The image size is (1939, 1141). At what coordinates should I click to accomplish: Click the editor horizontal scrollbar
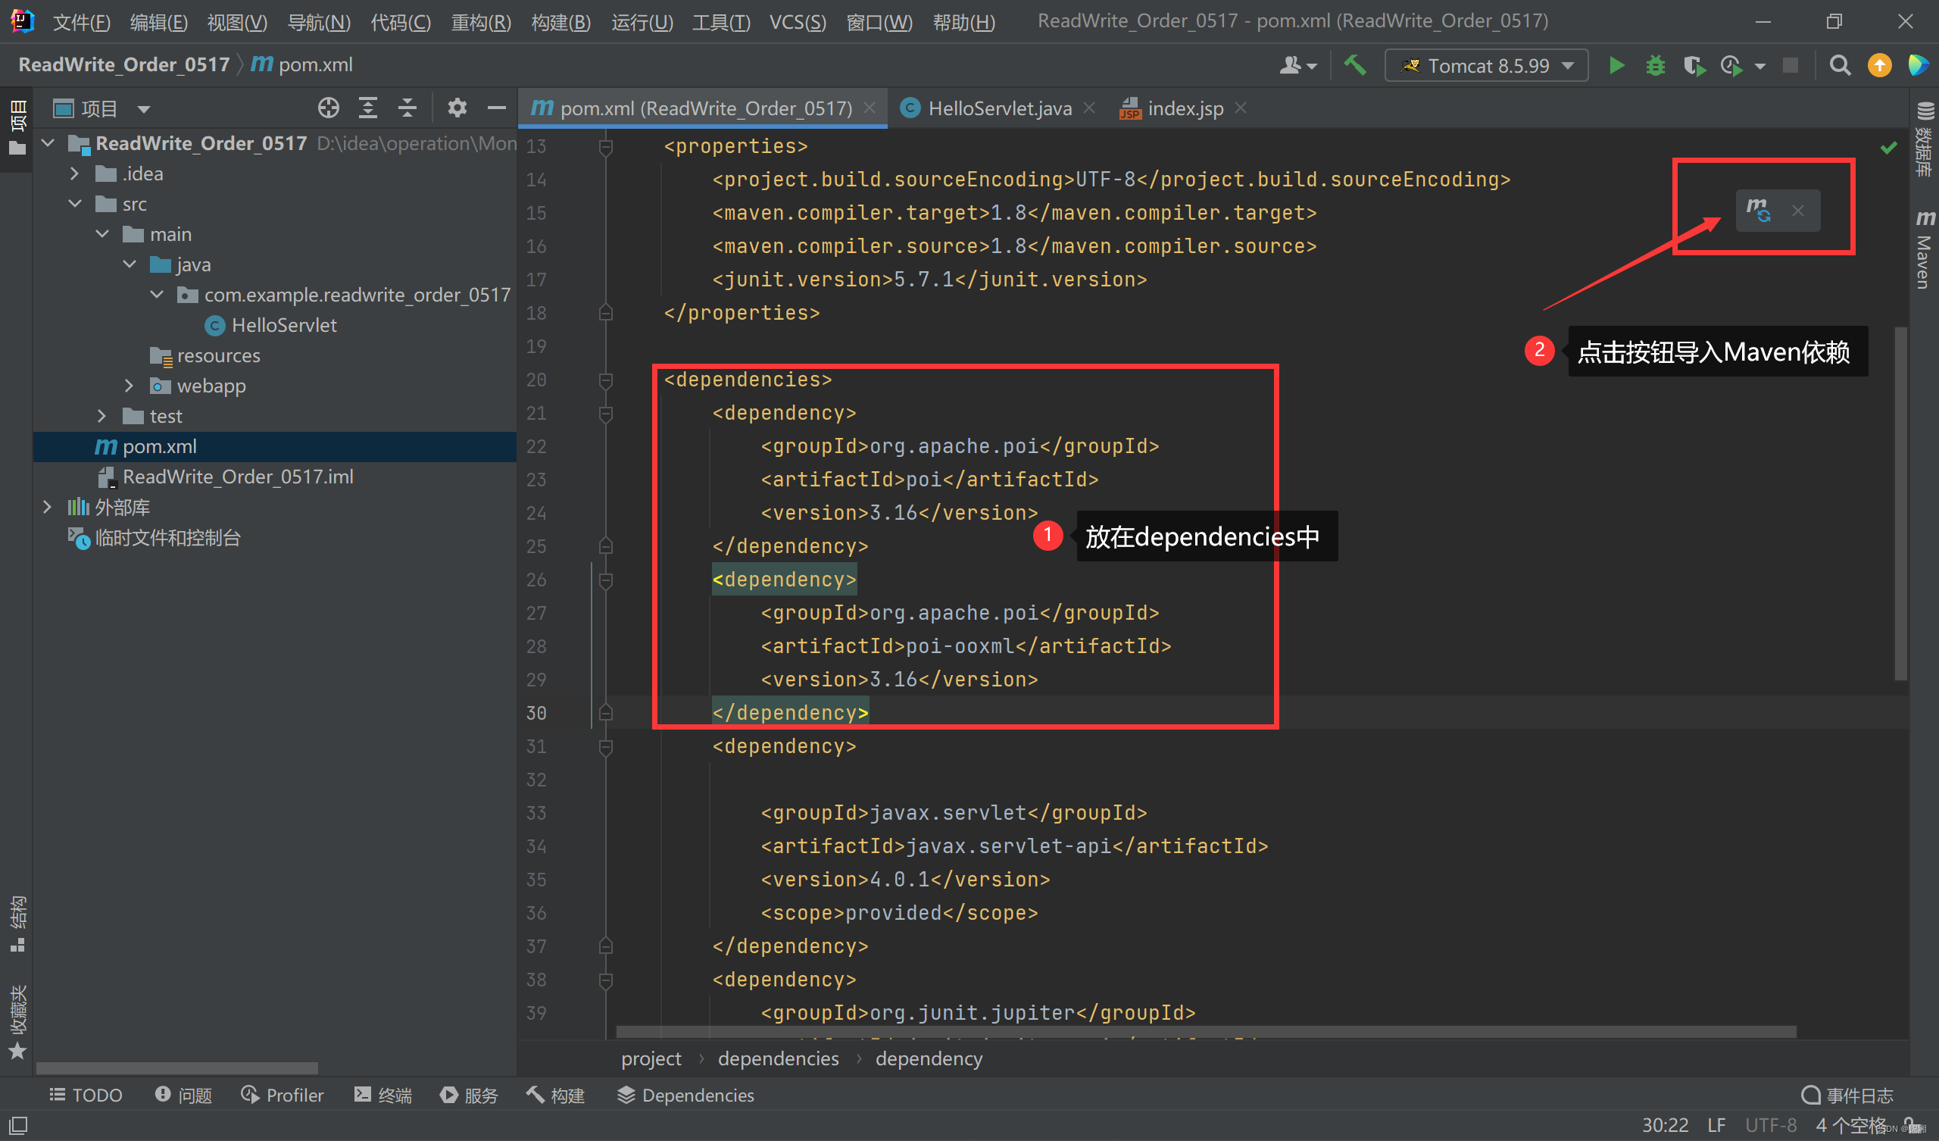[x=1206, y=1032]
